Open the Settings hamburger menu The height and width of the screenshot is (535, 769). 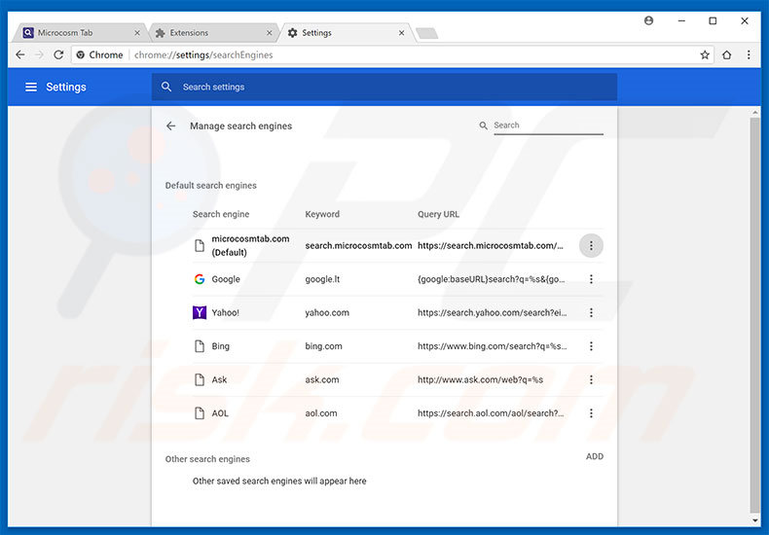31,87
